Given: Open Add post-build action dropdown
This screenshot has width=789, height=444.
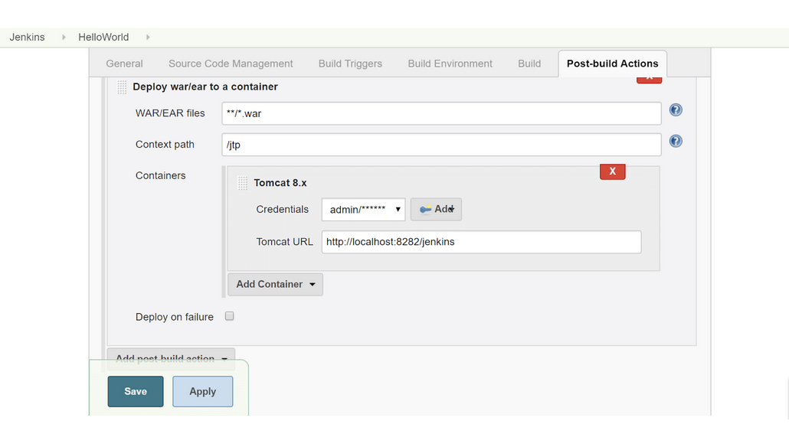Looking at the screenshot, I should (x=171, y=358).
